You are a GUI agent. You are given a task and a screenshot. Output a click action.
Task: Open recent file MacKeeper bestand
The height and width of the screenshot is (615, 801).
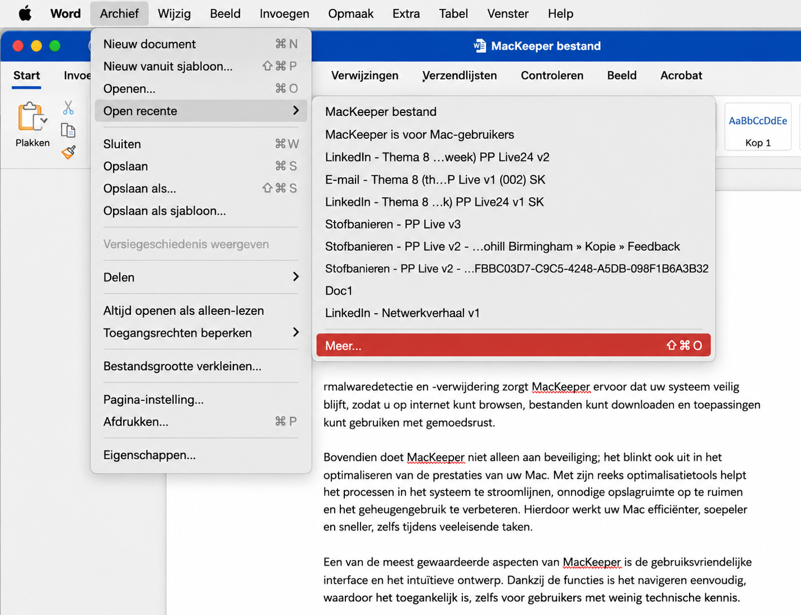coord(513,112)
